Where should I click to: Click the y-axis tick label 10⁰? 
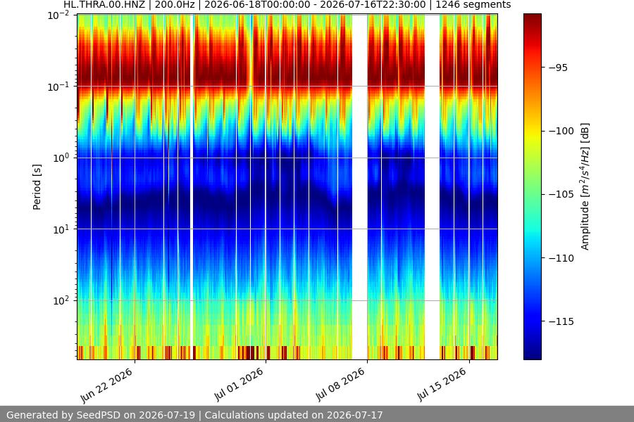[x=61, y=158]
